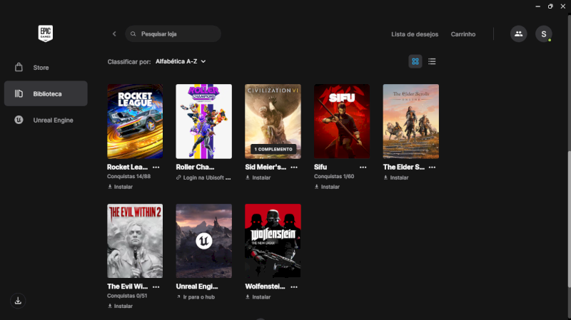Viewport: 571px width, 320px height.
Task: Install Sid Meier's Civilization VI
Action: (258, 178)
